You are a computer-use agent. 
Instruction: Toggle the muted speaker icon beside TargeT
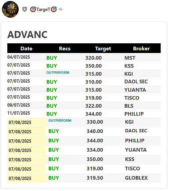[x=61, y=9]
